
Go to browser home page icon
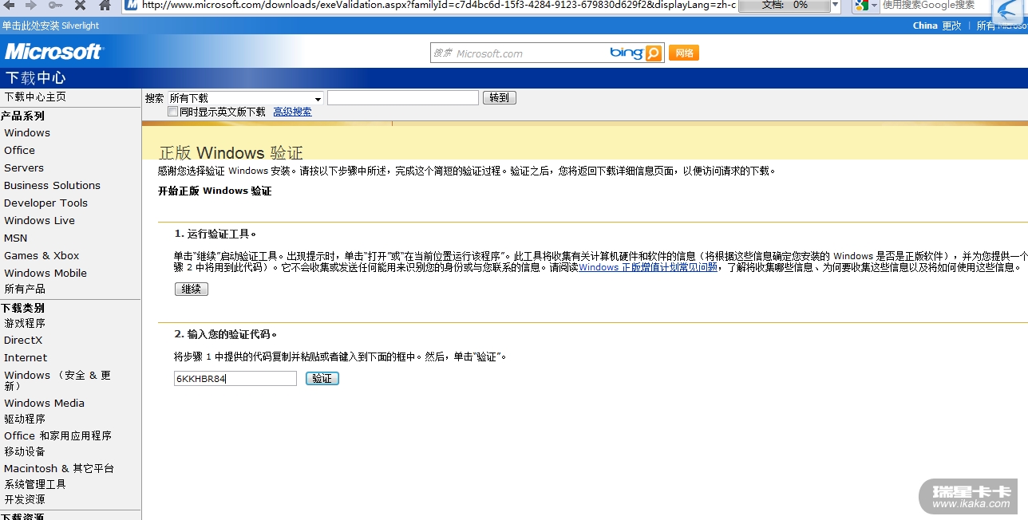click(x=105, y=5)
